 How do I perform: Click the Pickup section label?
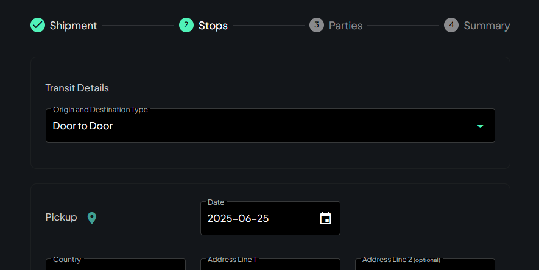click(x=62, y=217)
